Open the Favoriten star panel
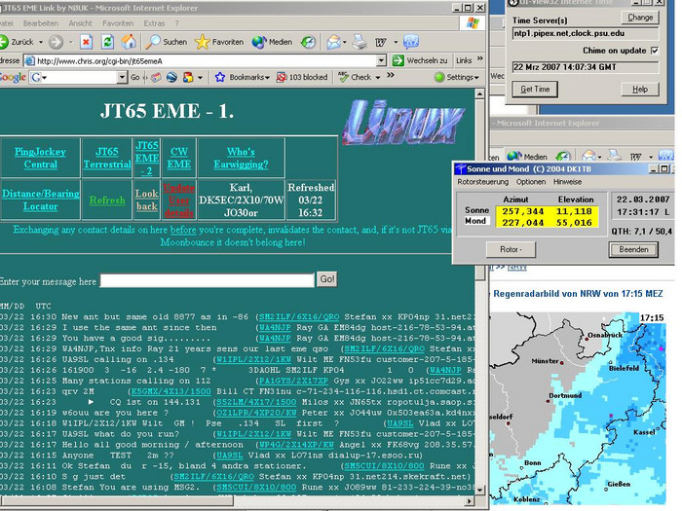The width and height of the screenshot is (682, 511). pos(219,42)
